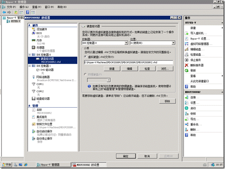Click the 取消 cancel button
Viewport: 225px width, 169px height.
tap(147, 156)
